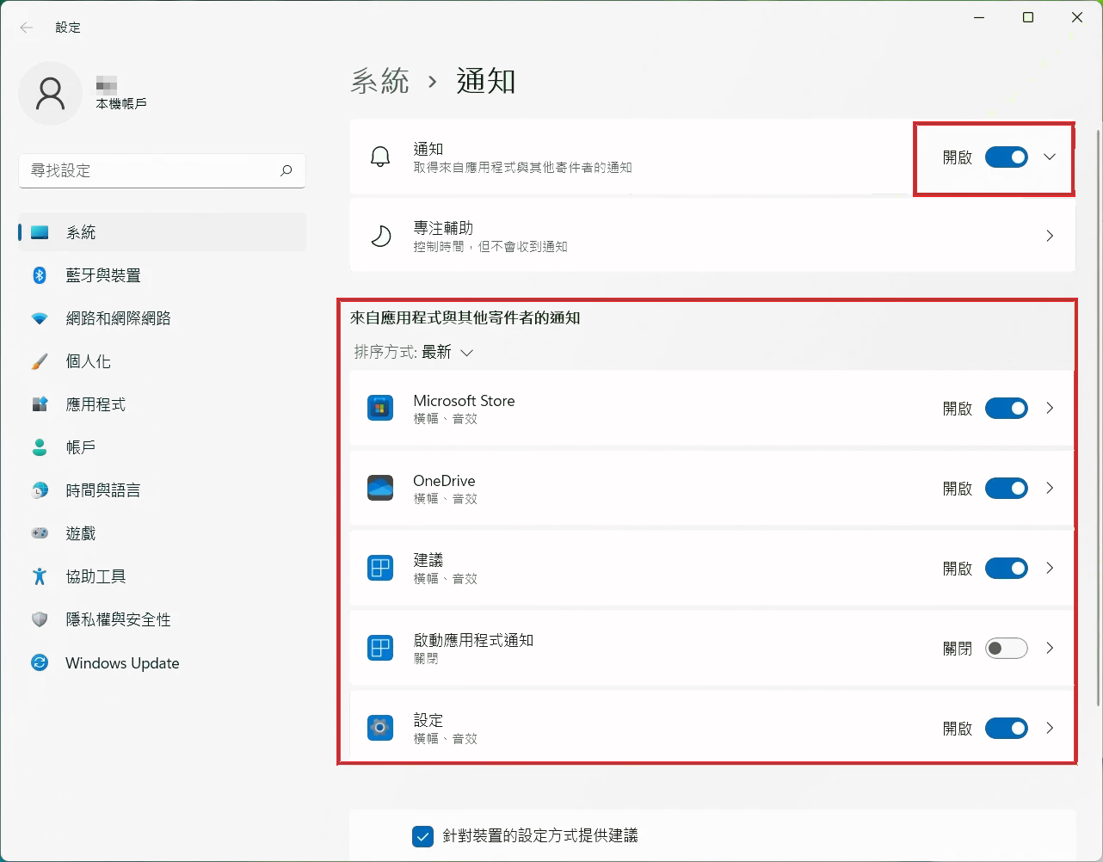Click the accessibility figure icon beside 協助工具
The height and width of the screenshot is (862, 1103).
click(x=40, y=576)
